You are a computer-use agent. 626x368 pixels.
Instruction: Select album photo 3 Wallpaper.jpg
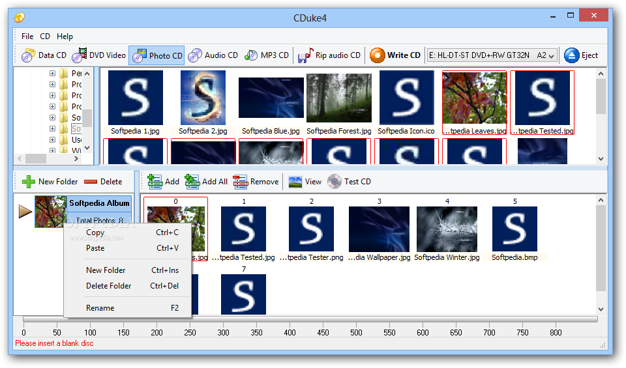click(x=380, y=230)
